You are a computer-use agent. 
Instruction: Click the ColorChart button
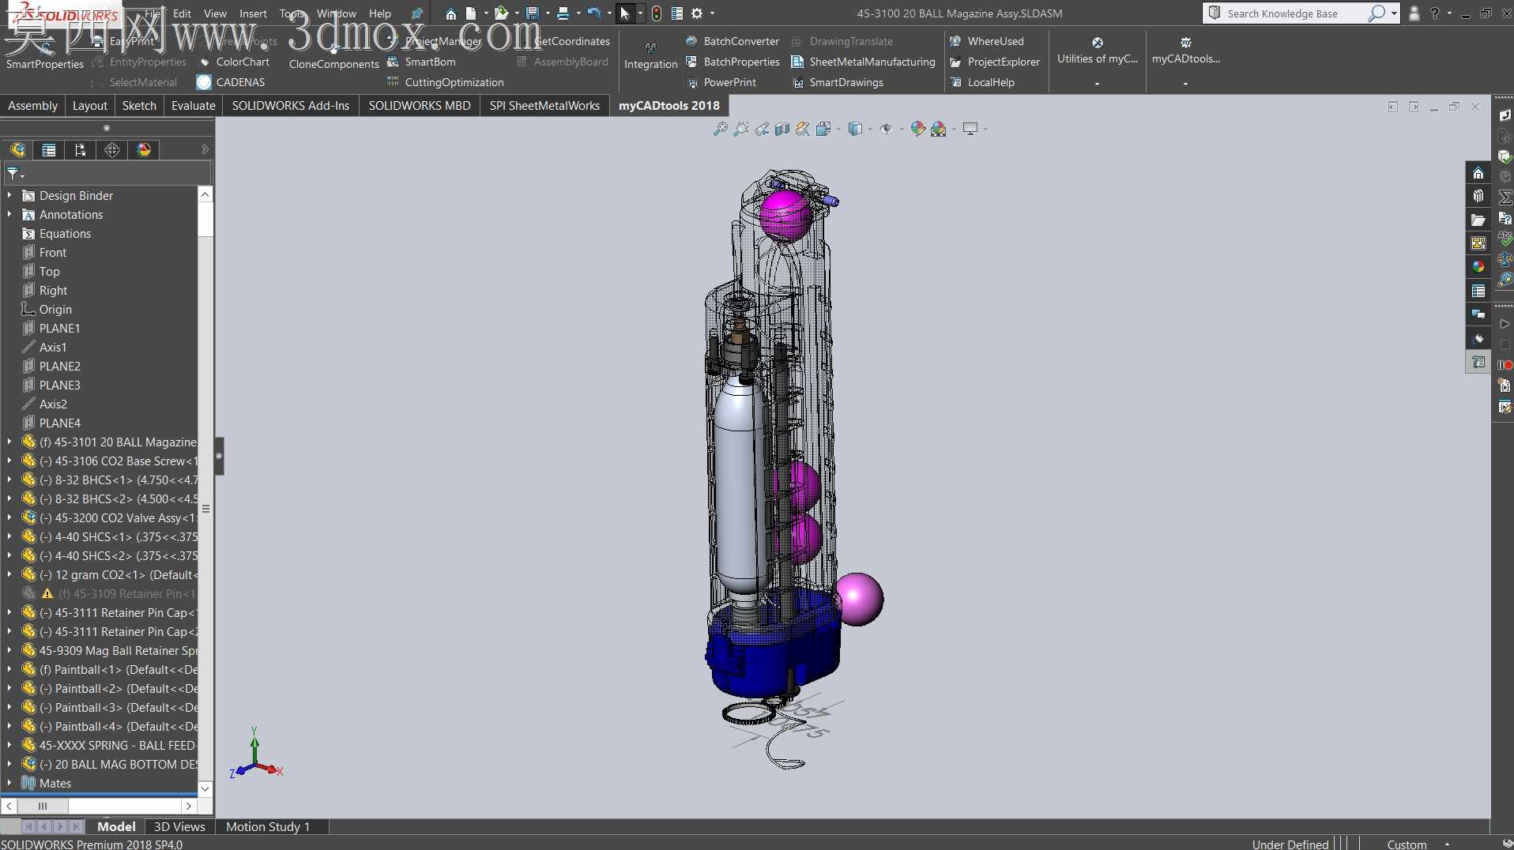click(234, 62)
